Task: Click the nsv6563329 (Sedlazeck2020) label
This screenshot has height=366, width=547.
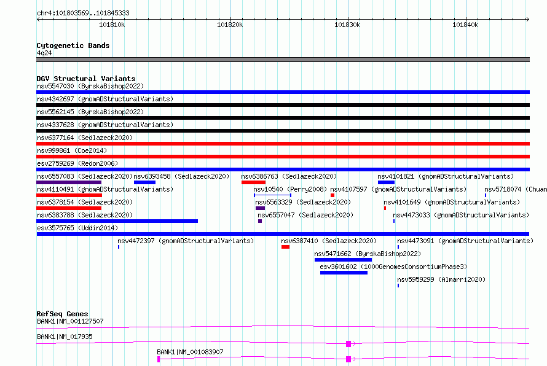Action: click(x=303, y=202)
